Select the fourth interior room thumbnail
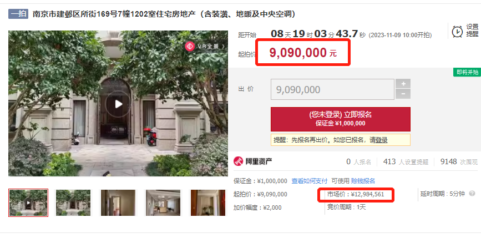Image resolution: width=481 pixels, height=238 pixels. 163,202
